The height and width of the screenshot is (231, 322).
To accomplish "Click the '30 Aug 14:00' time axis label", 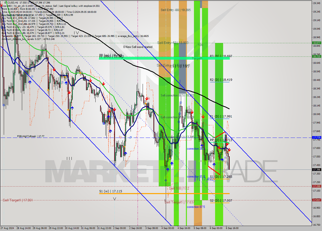I will coord(72,228).
